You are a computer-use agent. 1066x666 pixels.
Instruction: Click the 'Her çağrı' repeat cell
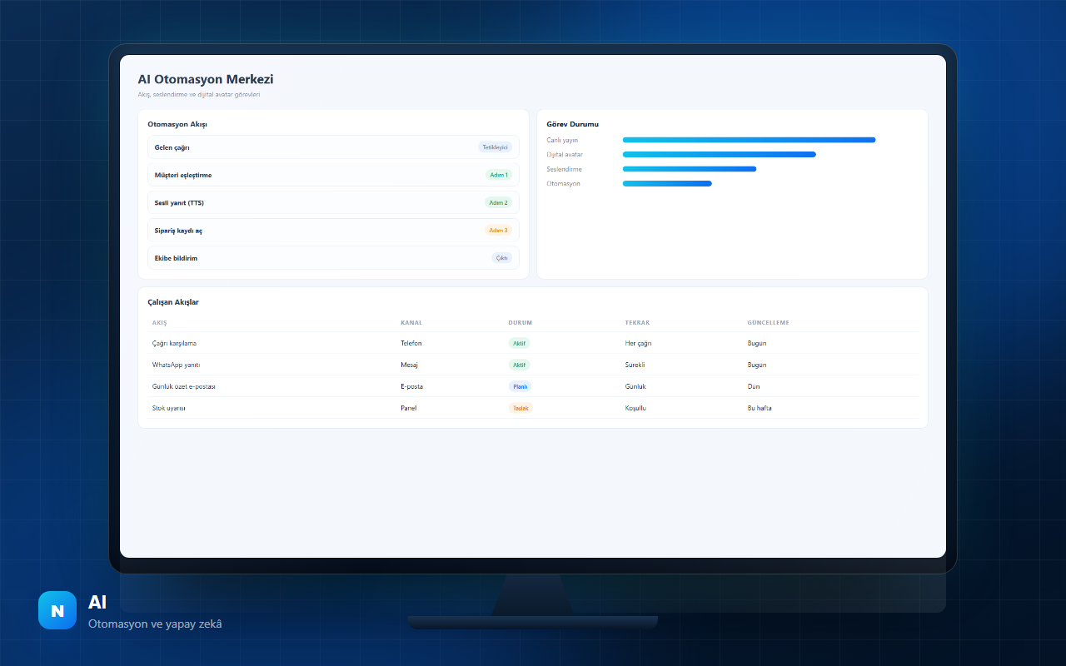click(x=638, y=343)
